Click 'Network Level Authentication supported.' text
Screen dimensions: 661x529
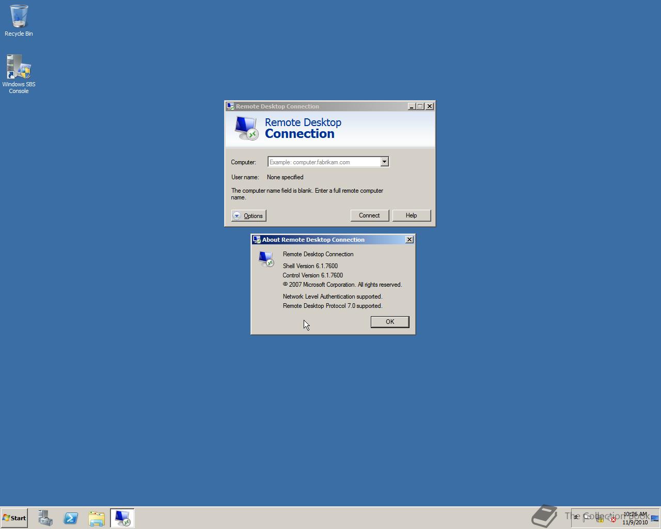point(333,297)
